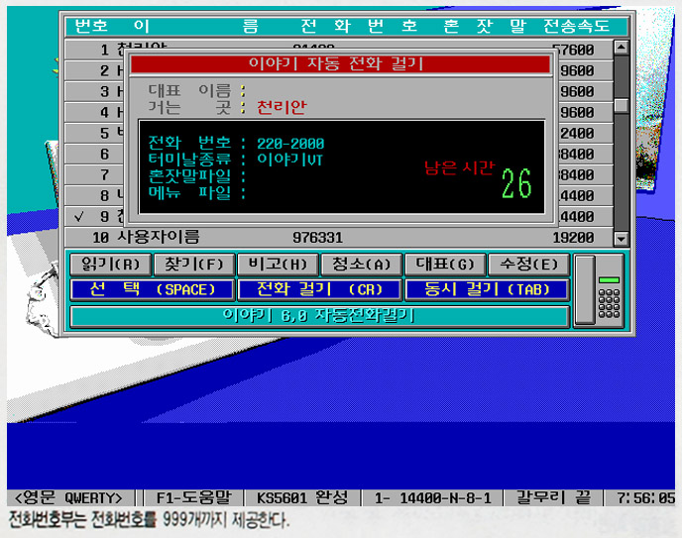Click the 메뉴 파일 label in dialog
682x538 pixels.
click(189, 192)
